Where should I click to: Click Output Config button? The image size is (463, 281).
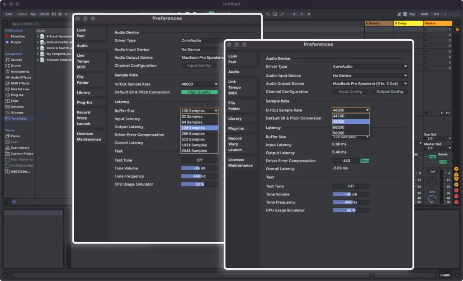(389, 92)
